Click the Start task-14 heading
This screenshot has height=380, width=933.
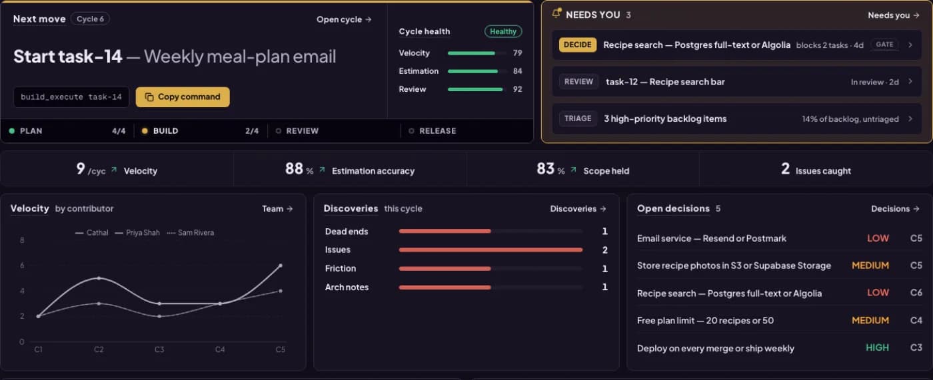175,57
